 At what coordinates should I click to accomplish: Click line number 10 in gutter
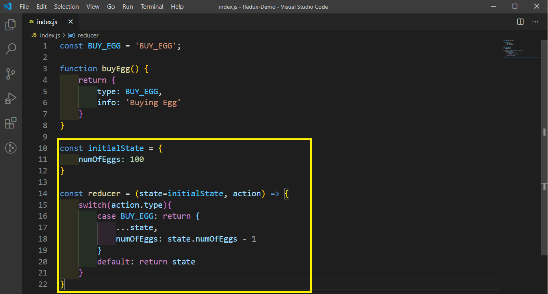coord(43,148)
